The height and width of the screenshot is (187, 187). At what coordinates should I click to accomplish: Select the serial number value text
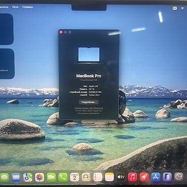[95, 92]
